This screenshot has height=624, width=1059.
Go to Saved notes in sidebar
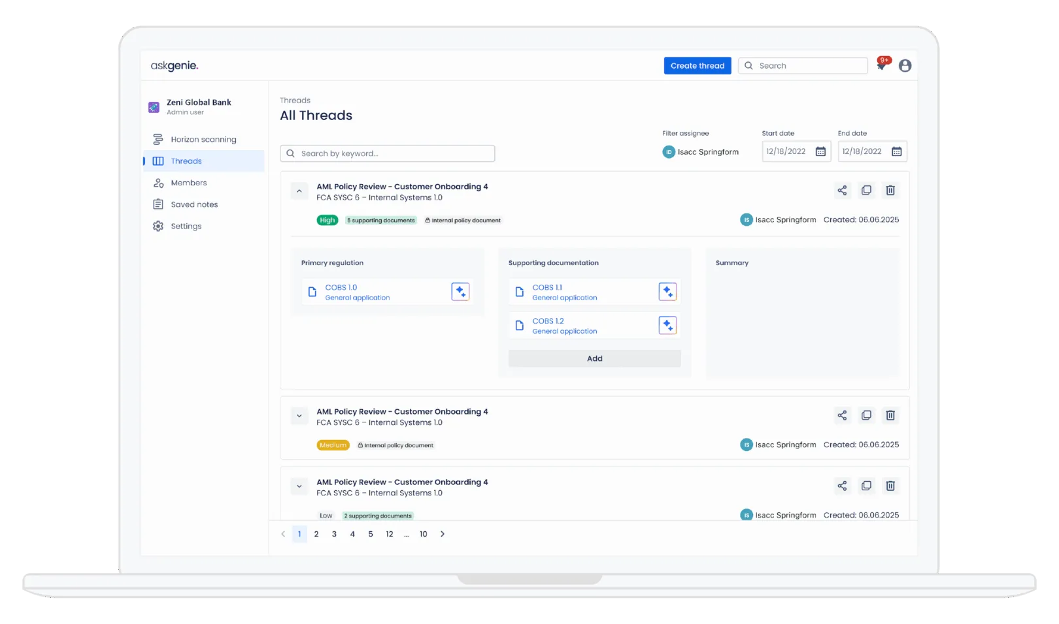(194, 204)
